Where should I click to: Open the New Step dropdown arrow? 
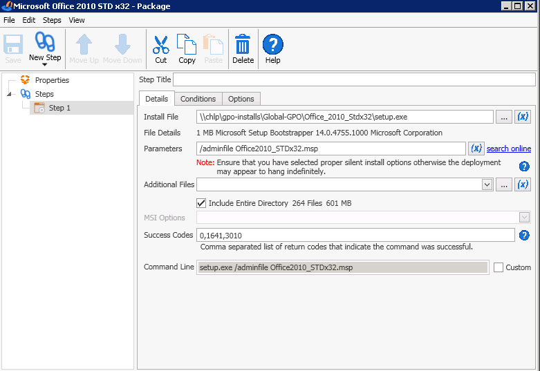tap(45, 65)
